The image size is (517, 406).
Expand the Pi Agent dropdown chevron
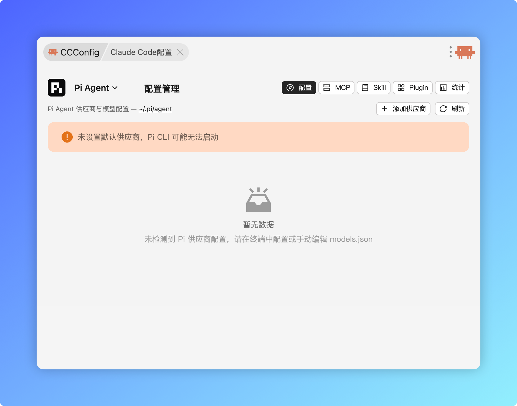point(115,88)
